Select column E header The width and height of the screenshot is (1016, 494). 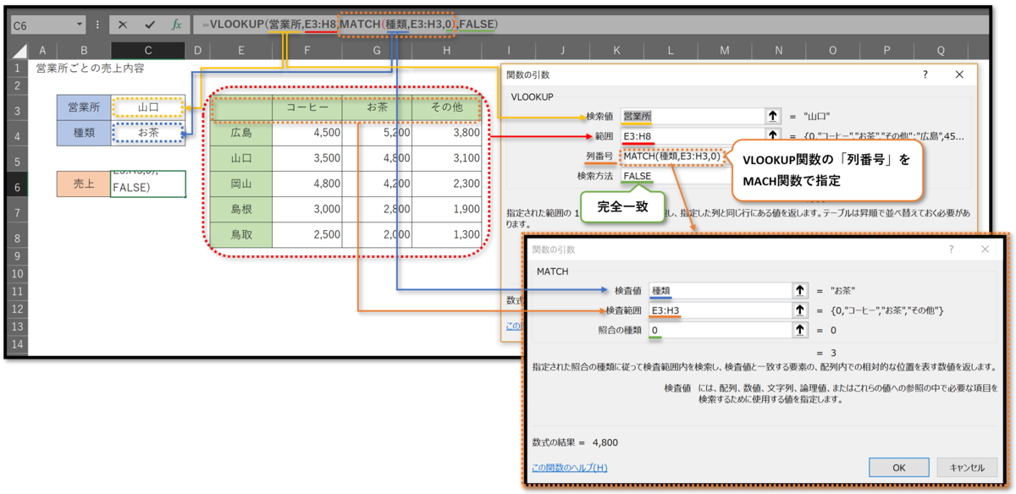click(241, 51)
